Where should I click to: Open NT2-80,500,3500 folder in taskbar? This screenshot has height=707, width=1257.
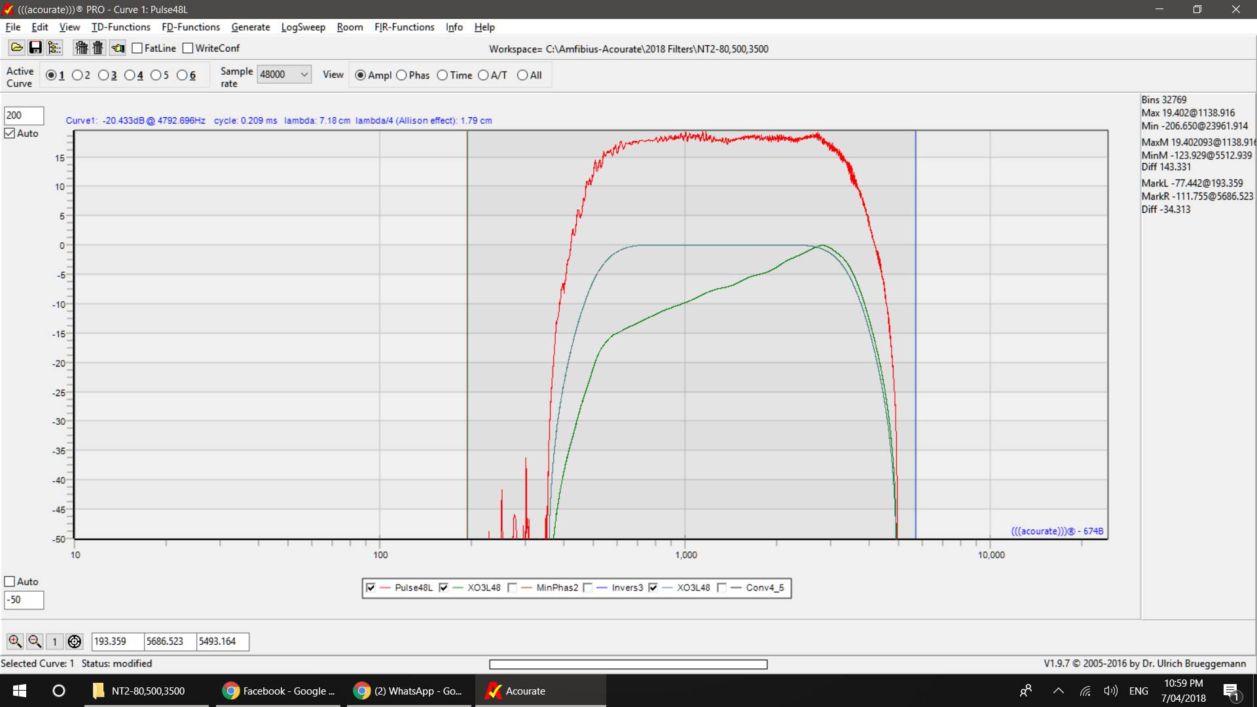coord(147,691)
